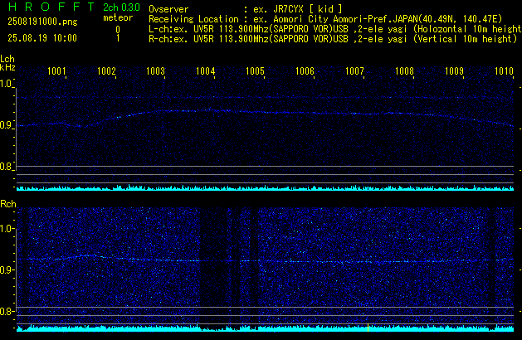
Task: Select the '2ch 0.3.0' version label
Action: [x=121, y=7]
